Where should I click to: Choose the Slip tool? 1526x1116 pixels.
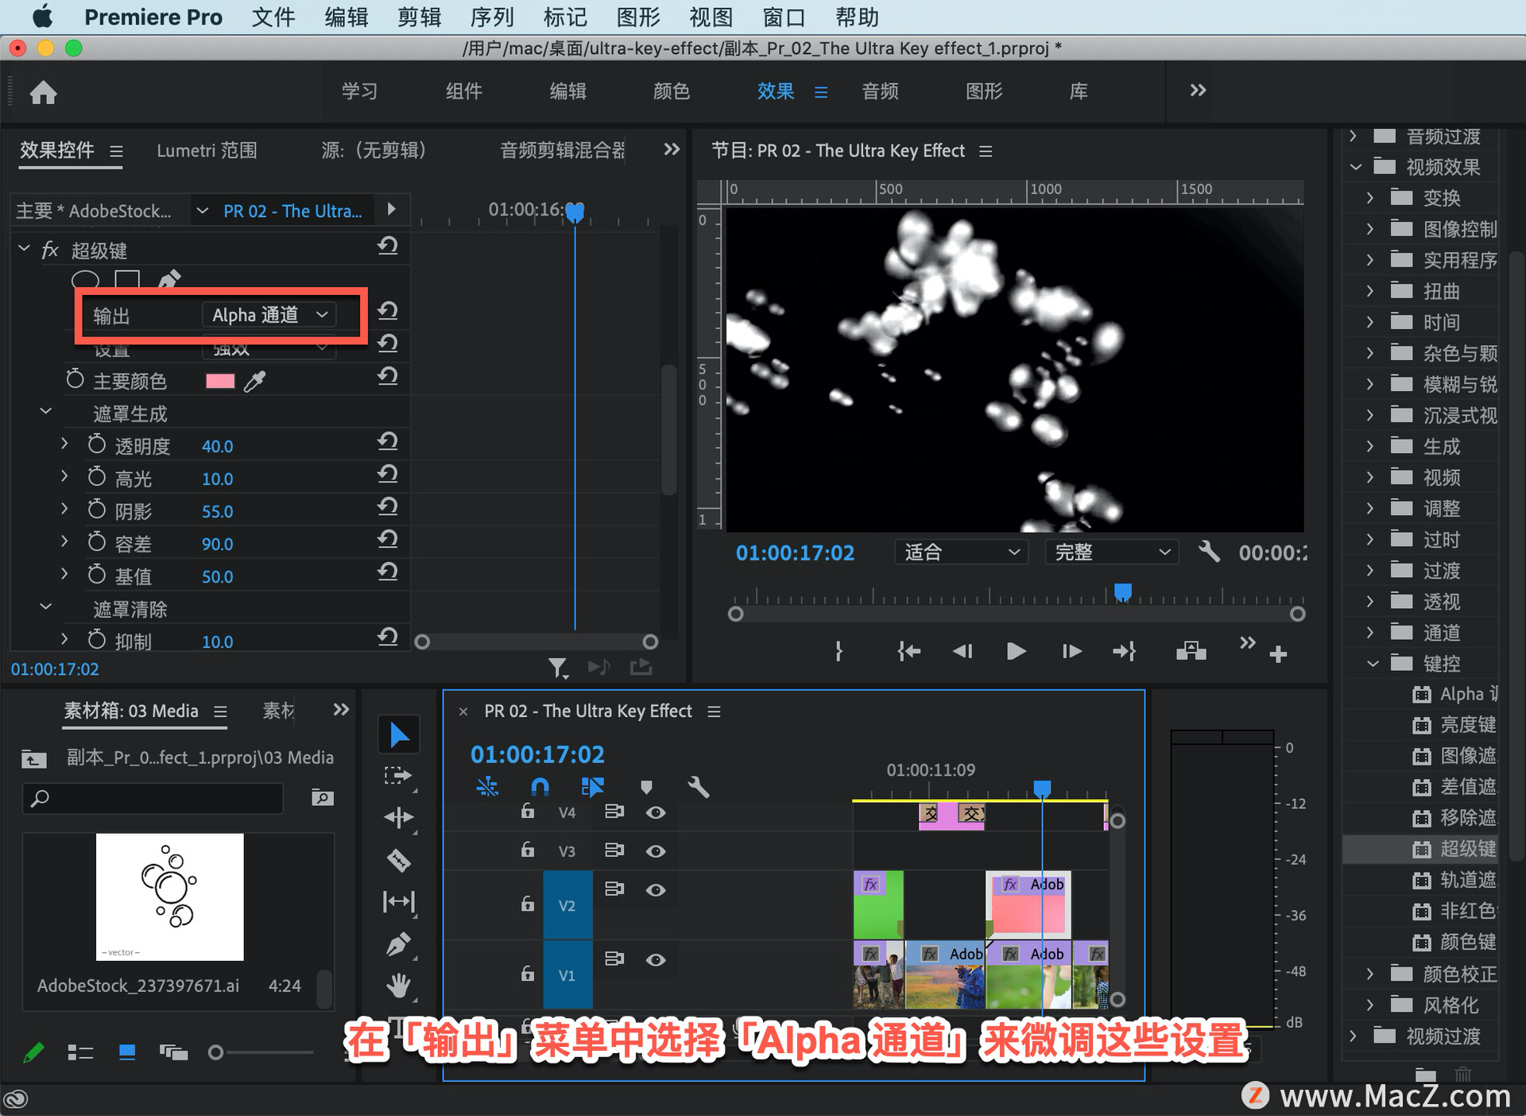(399, 901)
